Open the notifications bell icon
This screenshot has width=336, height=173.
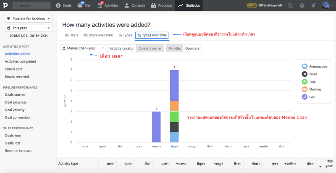(313, 5)
